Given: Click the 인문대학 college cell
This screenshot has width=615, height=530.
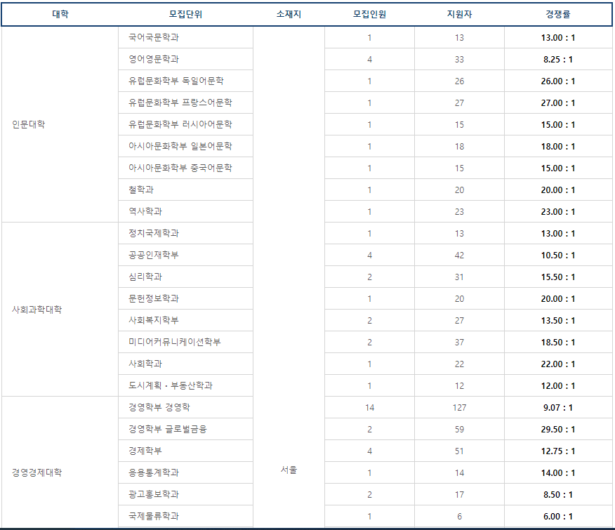Looking at the screenshot, I should tap(29, 124).
